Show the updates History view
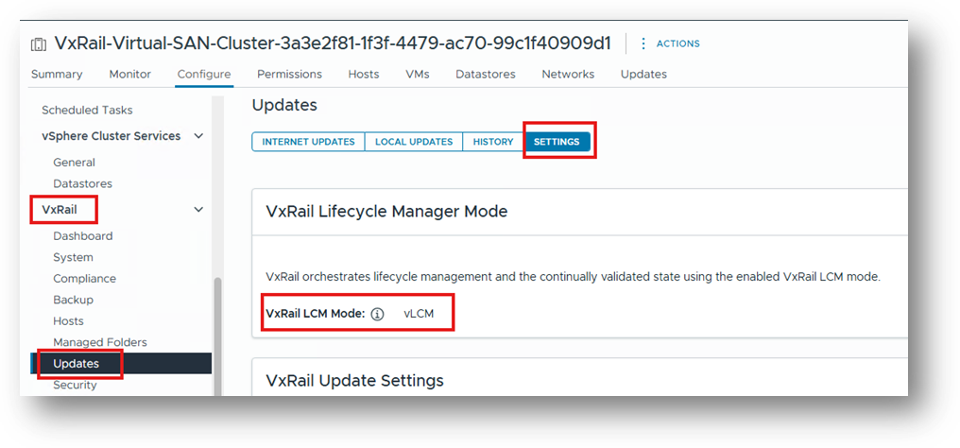Viewport: 960px width, 448px height. point(493,142)
